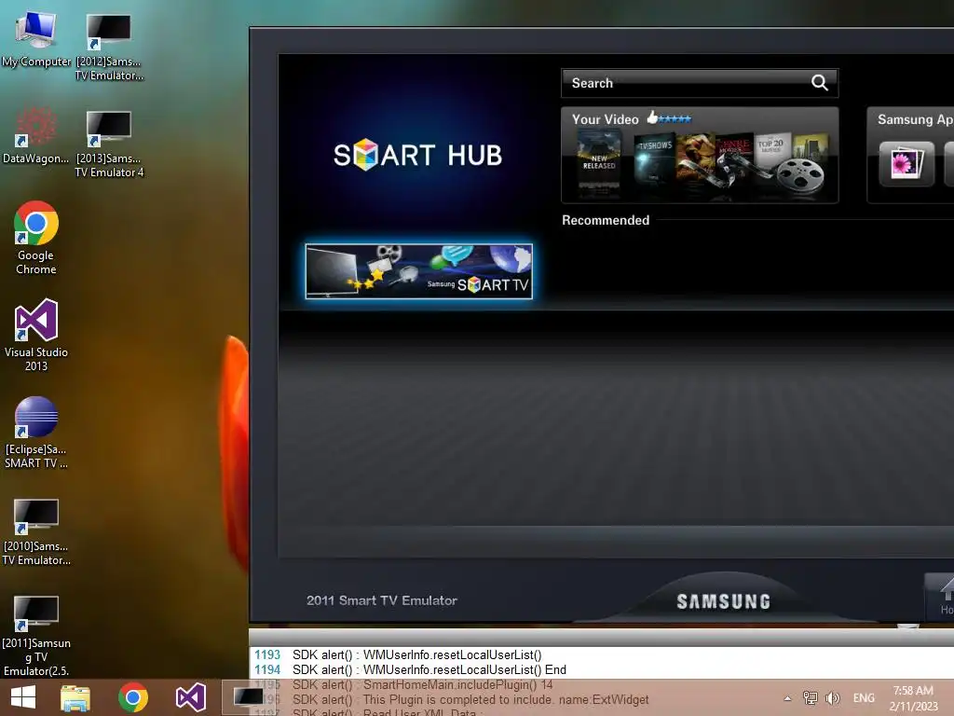Click the Samsung Apps heading
The width and height of the screenshot is (954, 716).
915,119
